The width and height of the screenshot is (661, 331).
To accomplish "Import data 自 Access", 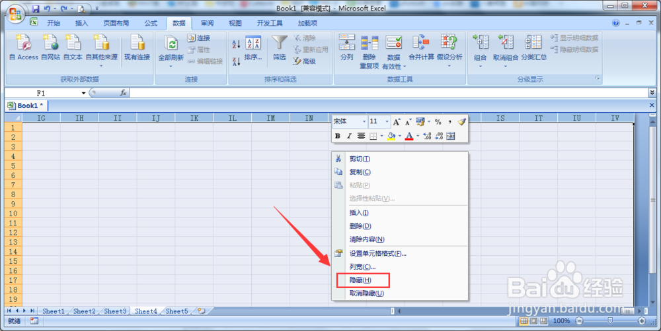I will point(24,47).
